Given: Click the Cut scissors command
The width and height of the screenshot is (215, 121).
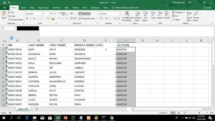Looking at the screenshot, I should [x=11, y=12].
